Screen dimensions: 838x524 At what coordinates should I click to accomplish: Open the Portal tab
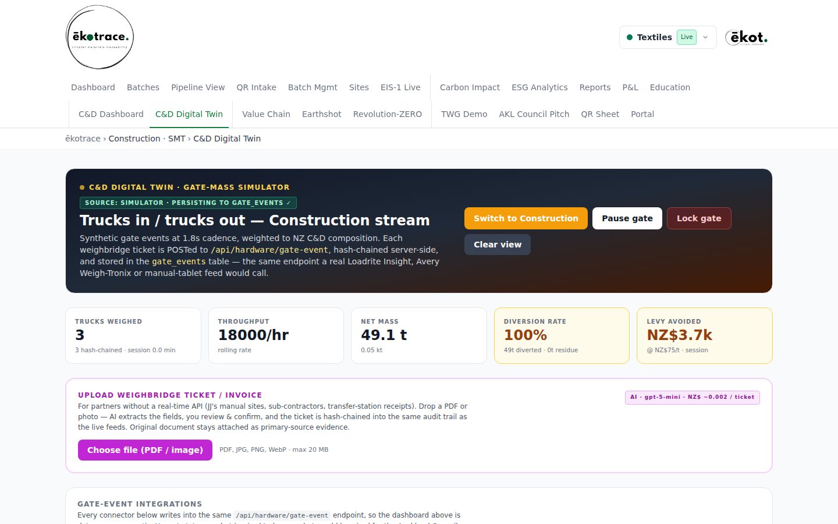642,114
